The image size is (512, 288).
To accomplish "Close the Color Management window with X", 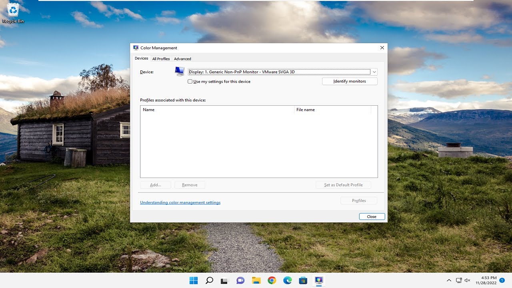I will (382, 48).
